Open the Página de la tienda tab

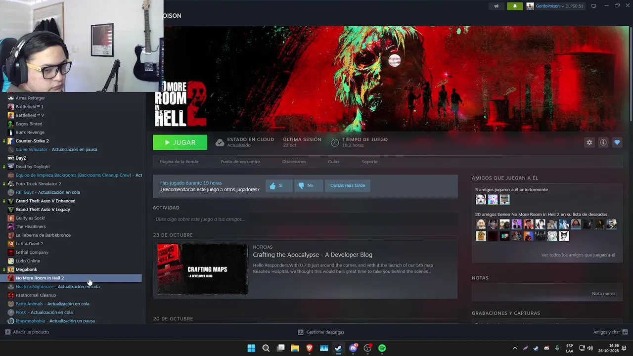[x=179, y=162]
